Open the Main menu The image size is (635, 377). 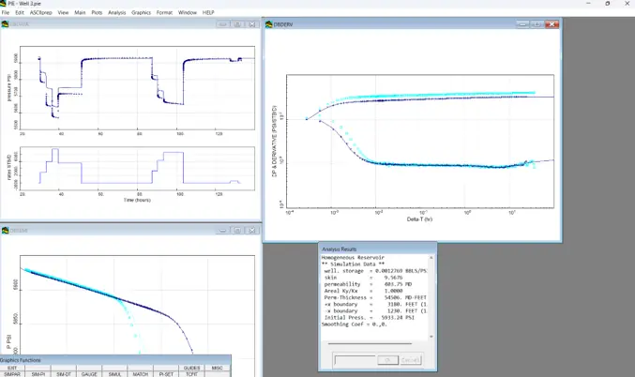[x=80, y=12]
